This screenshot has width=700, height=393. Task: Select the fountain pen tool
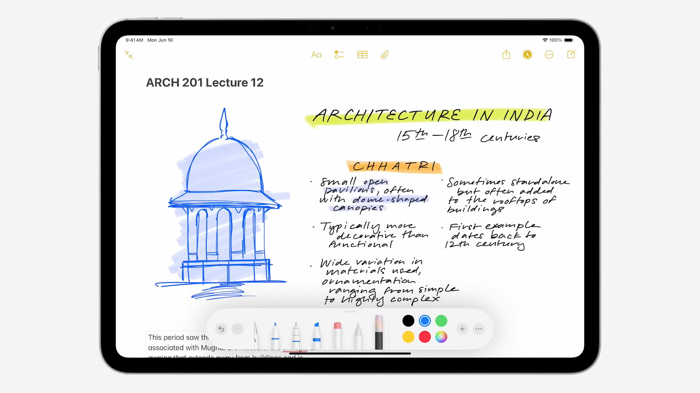295,331
